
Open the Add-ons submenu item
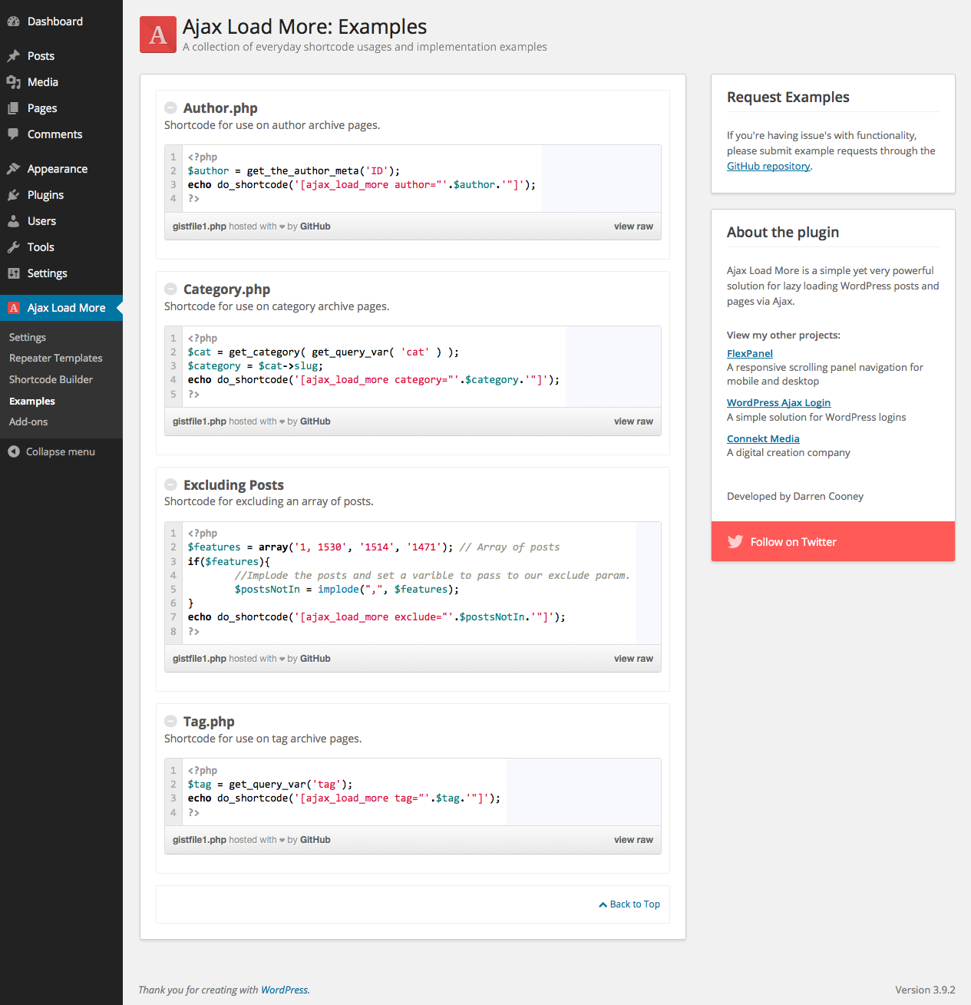(28, 422)
